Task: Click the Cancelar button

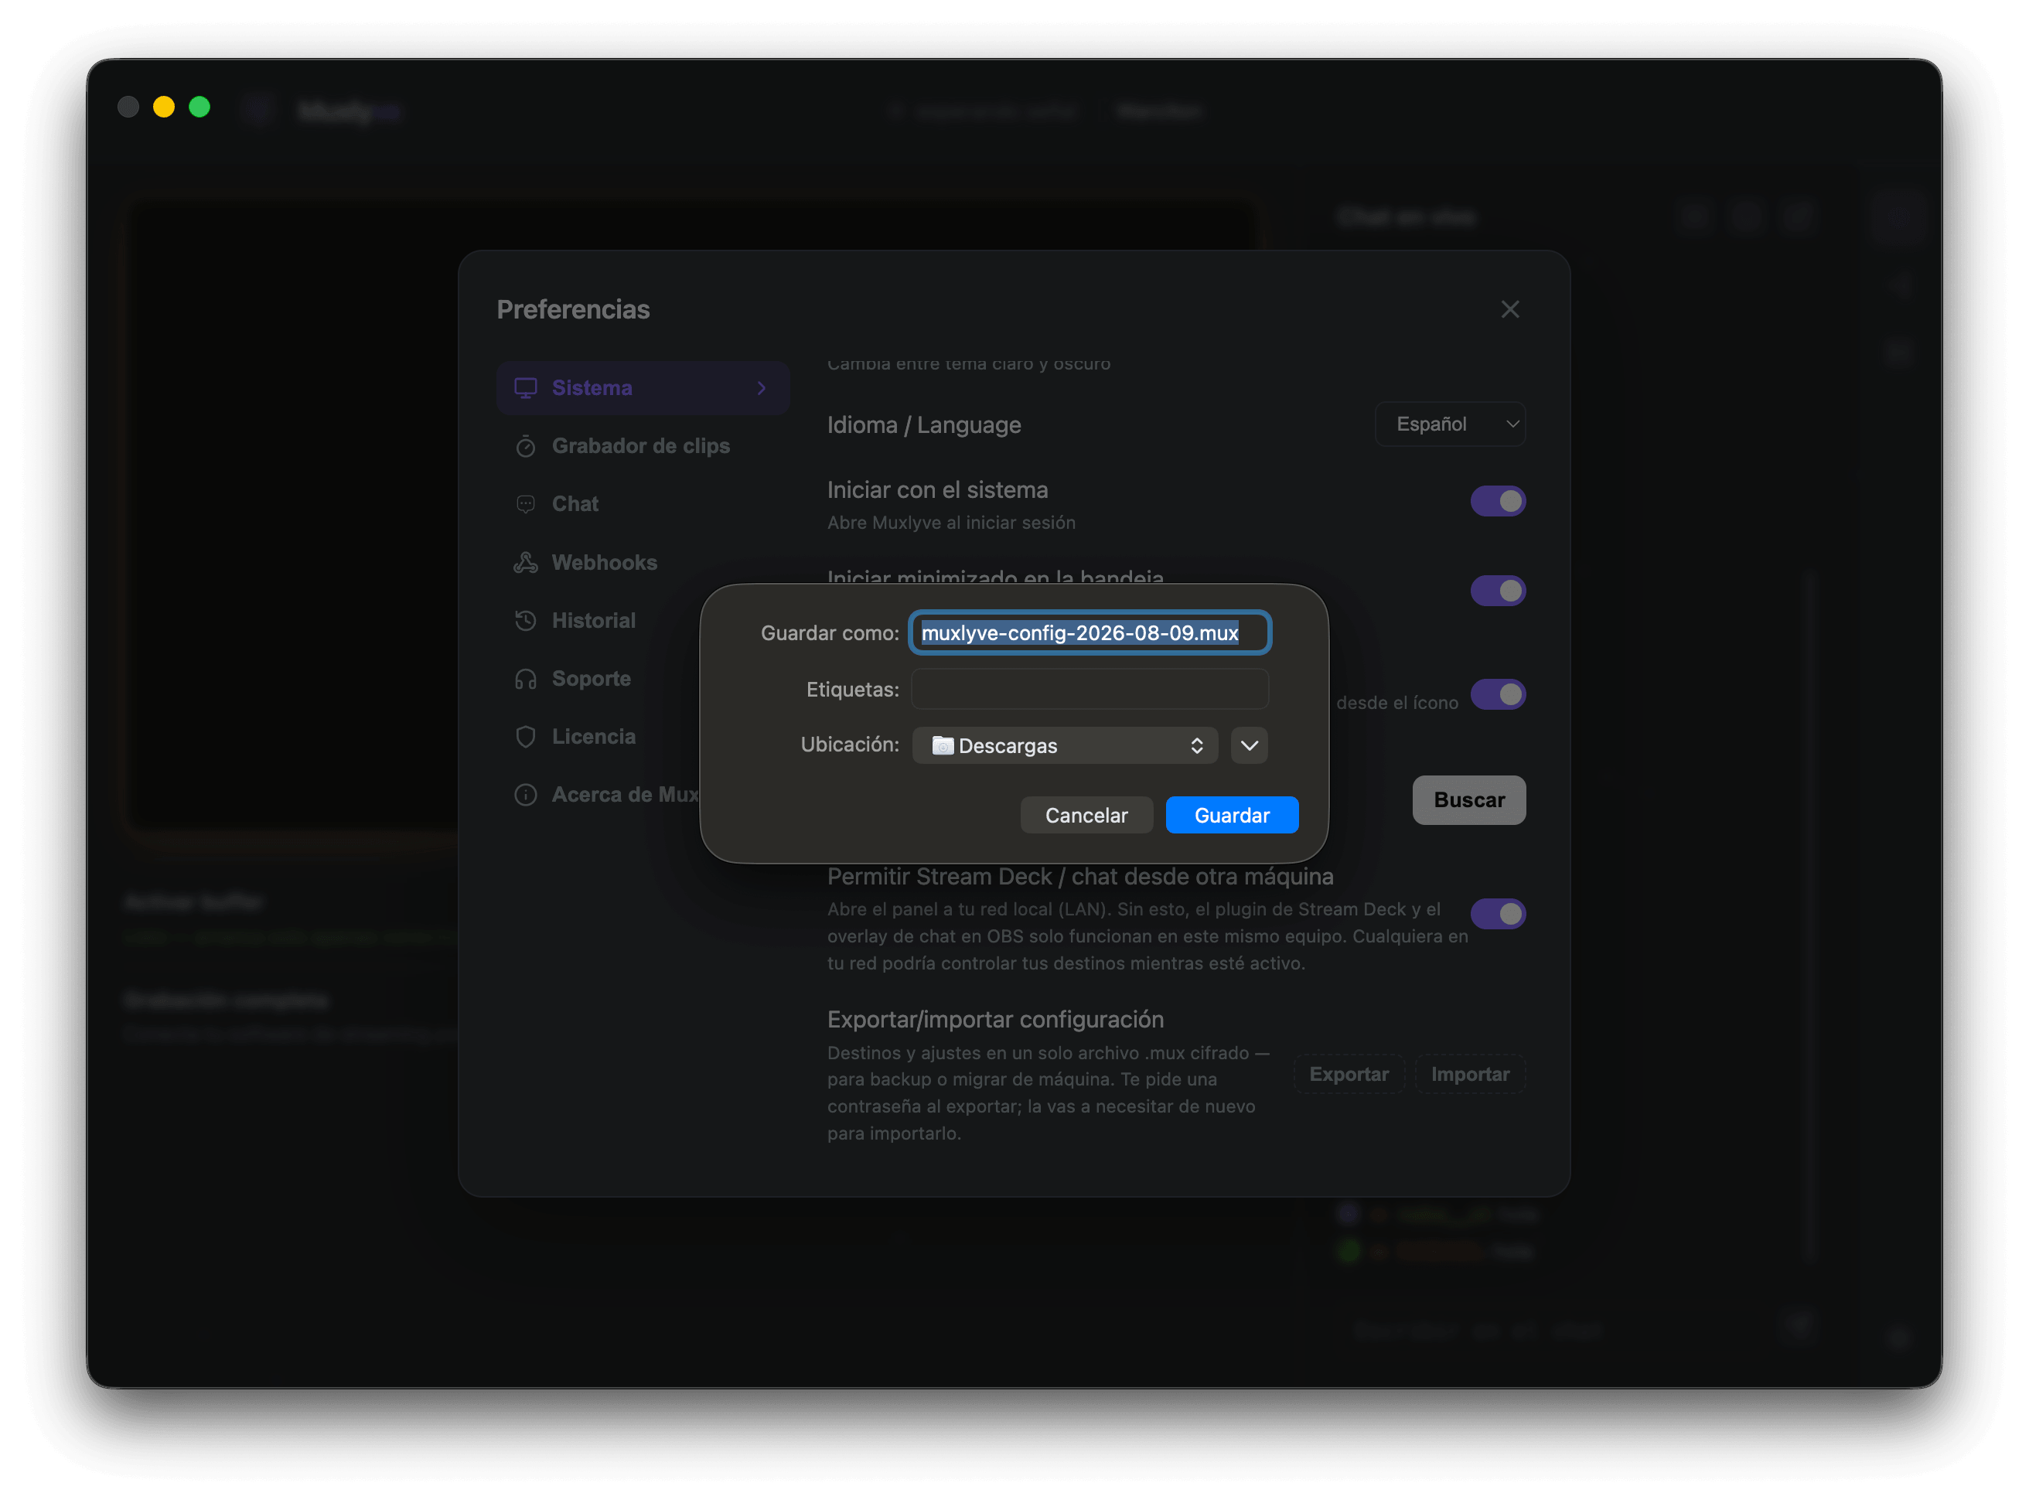Action: pyautogui.click(x=1086, y=815)
